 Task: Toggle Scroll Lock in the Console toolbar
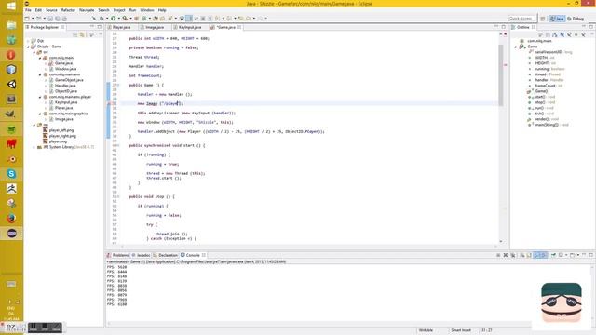pyautogui.click(x=529, y=255)
